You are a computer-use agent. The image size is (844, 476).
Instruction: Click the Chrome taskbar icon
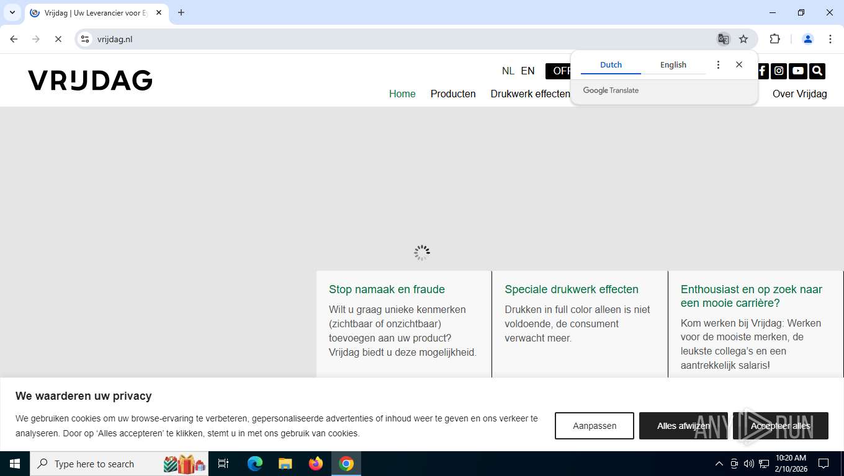[346, 464]
